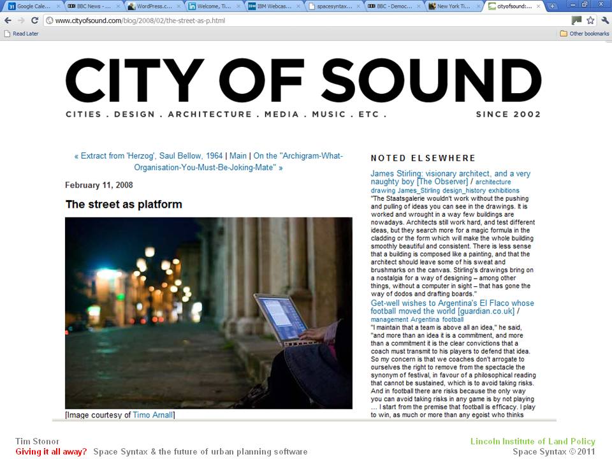
Task: Close the cityofsound tab
Action: tap(538, 6)
